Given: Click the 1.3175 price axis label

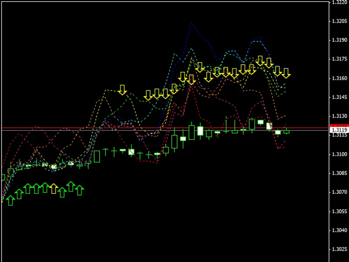Looking at the screenshot, I should (339, 59).
